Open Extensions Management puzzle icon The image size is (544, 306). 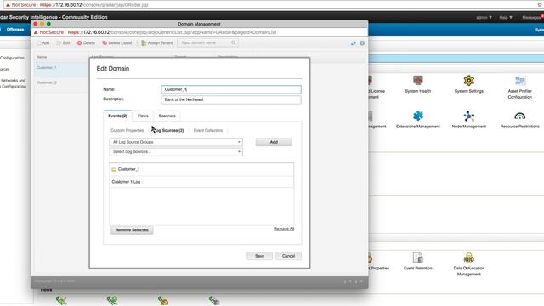tap(418, 116)
